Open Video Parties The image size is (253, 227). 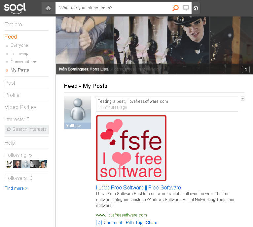pos(20,107)
